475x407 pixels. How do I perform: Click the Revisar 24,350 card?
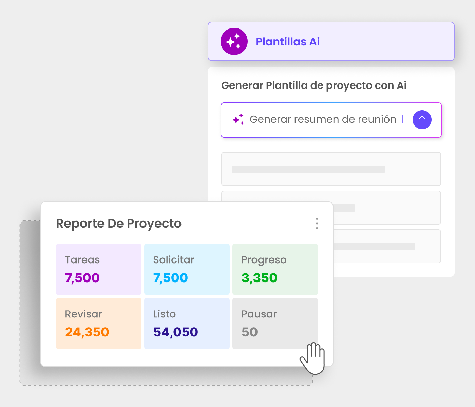click(99, 324)
